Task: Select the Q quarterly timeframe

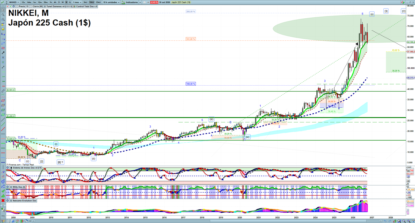Action: (70, 2)
